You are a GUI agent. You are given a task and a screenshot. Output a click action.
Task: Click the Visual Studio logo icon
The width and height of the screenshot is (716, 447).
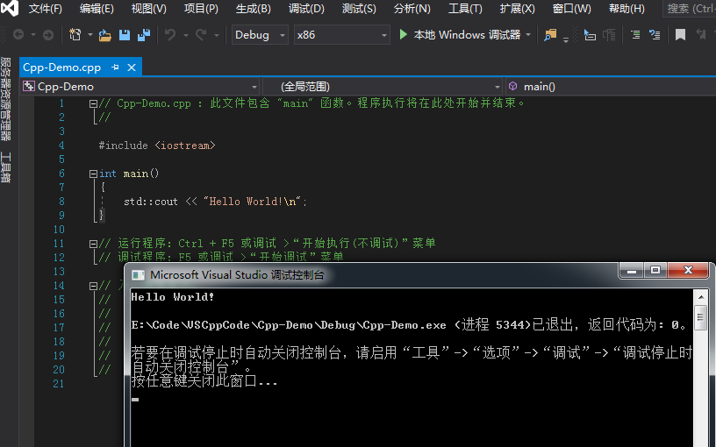tap(9, 8)
